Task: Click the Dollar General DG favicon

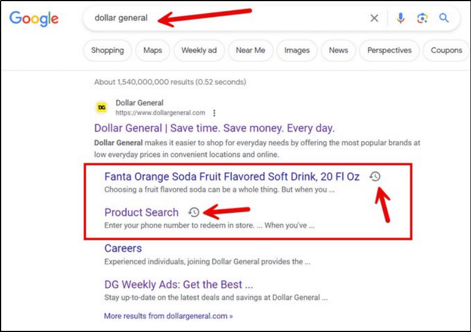Action: 102,107
